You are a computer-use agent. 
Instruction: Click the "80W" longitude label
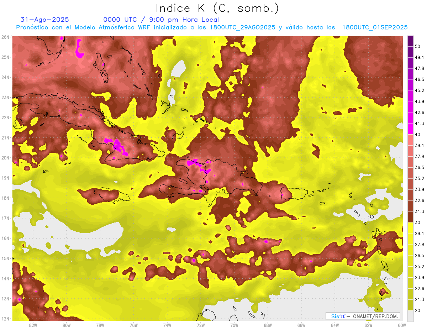[67, 325]
